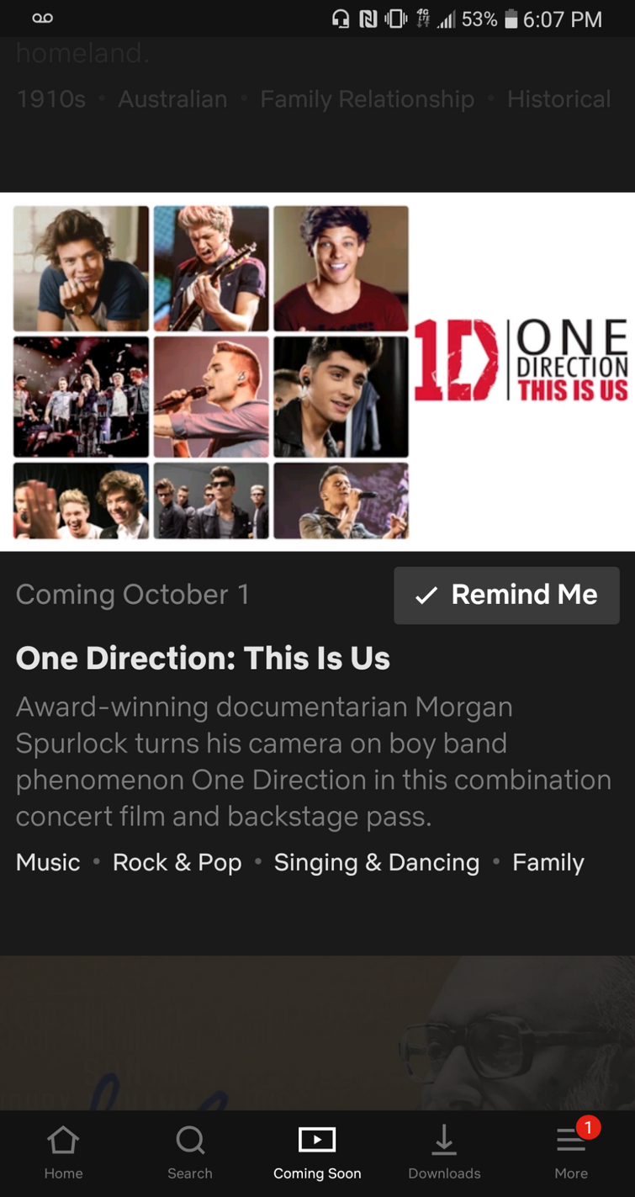
Task: Tap the 1D This Is Us logo
Action: (521, 359)
